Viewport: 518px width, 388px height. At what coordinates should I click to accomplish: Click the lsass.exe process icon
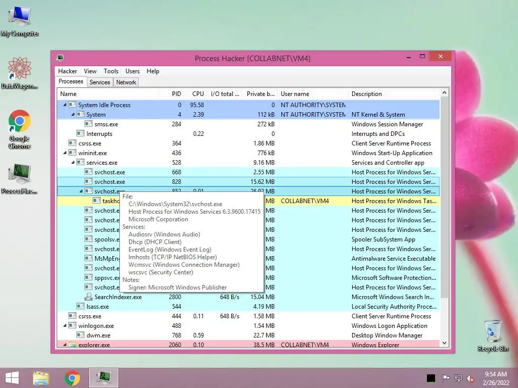tap(80, 306)
